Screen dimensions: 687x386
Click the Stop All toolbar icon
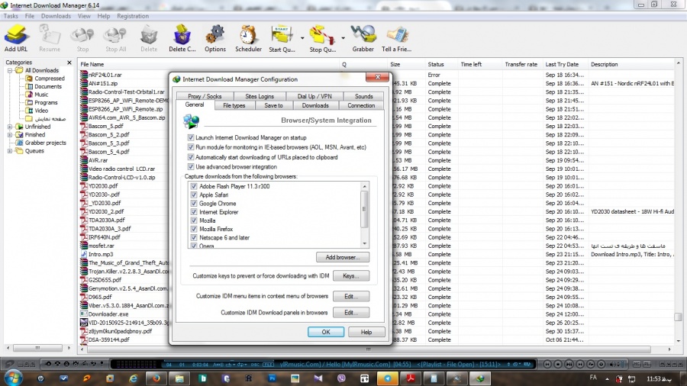116,38
